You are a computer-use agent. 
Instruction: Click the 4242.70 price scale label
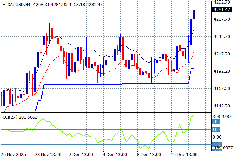coord(223,36)
